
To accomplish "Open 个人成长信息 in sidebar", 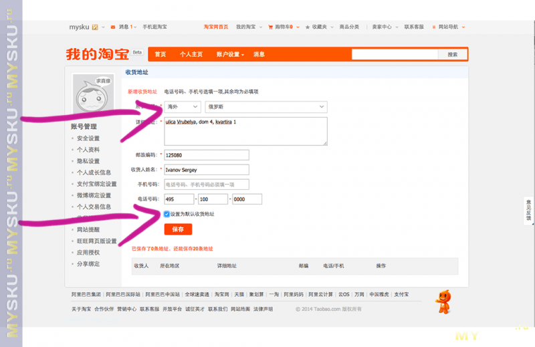I will pos(94,172).
